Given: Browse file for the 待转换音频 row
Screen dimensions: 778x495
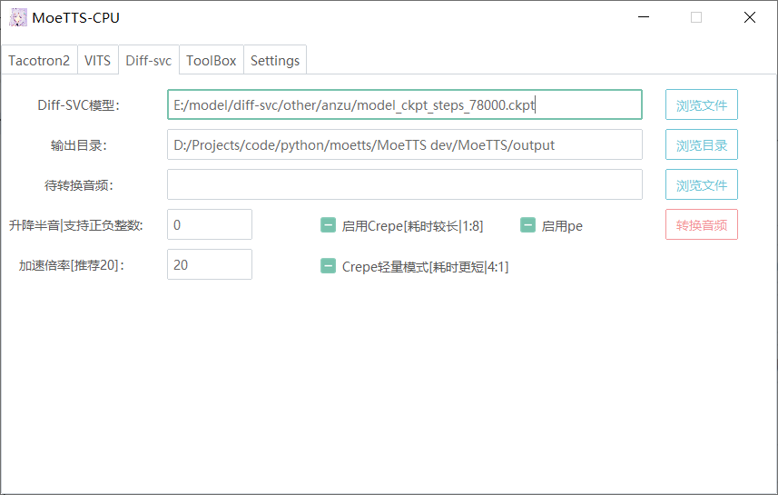Looking at the screenshot, I should [x=702, y=184].
